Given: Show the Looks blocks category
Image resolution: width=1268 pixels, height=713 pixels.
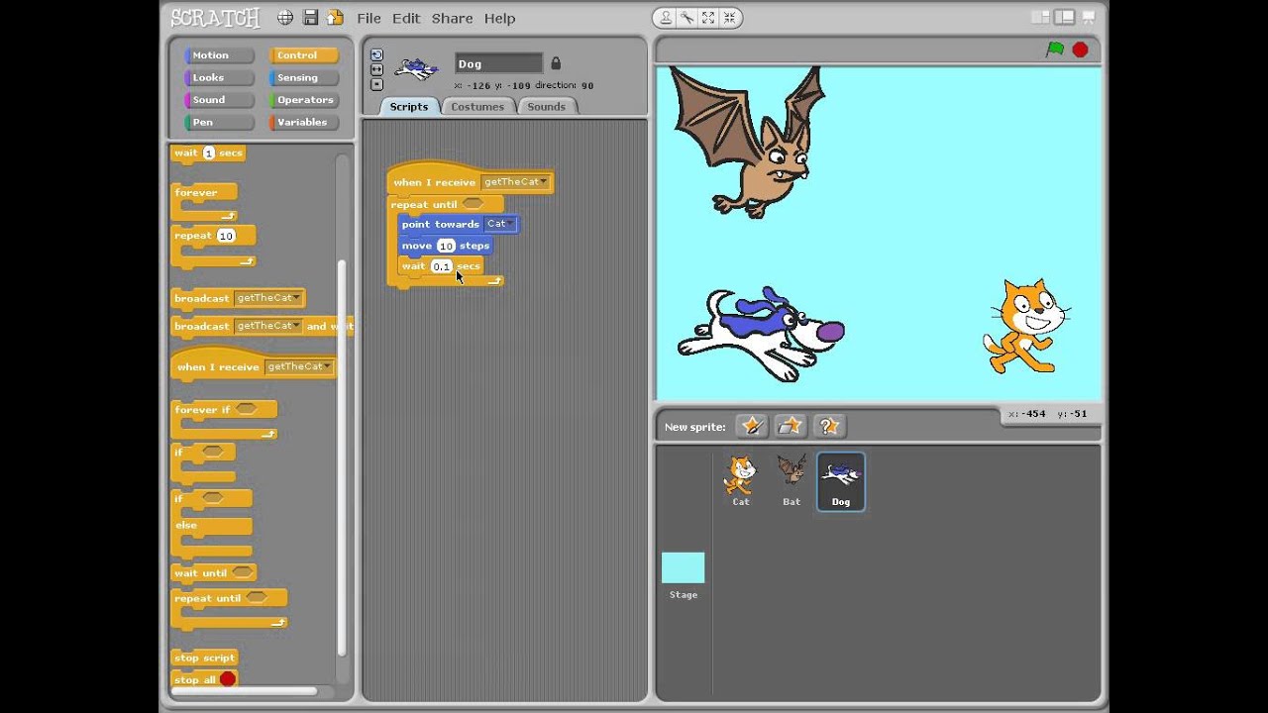Looking at the screenshot, I should point(219,77).
